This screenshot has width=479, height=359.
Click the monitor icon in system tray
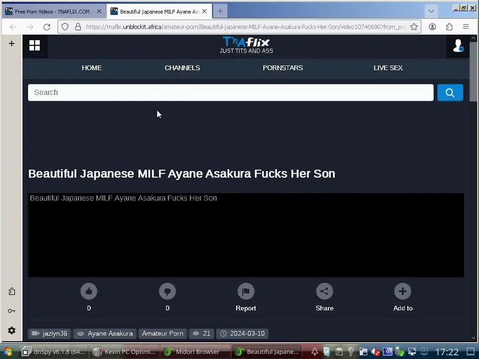pos(412,352)
